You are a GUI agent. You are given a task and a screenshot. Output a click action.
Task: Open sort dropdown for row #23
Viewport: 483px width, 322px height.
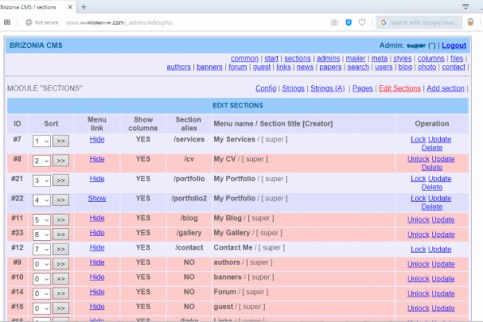(42, 235)
